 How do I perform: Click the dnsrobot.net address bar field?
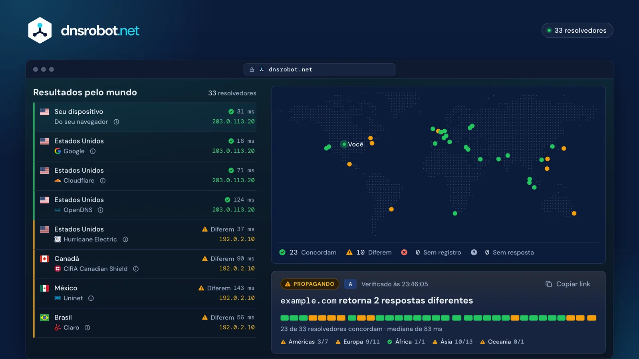(319, 69)
